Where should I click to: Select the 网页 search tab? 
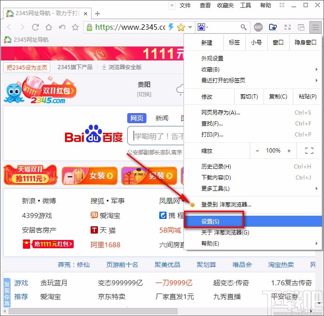pyautogui.click(x=137, y=118)
